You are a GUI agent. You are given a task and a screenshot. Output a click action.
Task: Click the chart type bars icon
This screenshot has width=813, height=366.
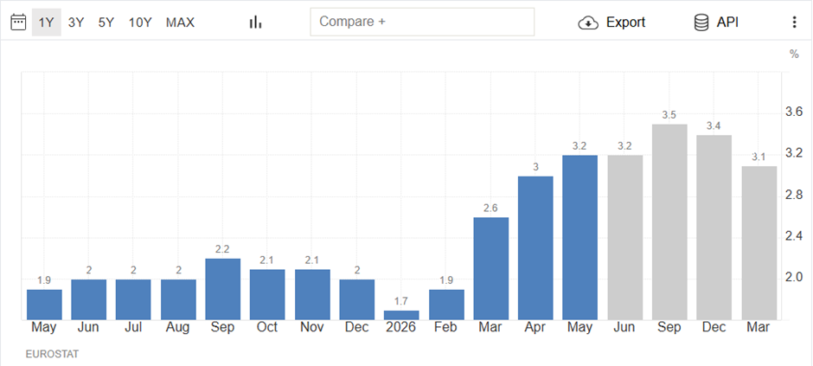[256, 22]
